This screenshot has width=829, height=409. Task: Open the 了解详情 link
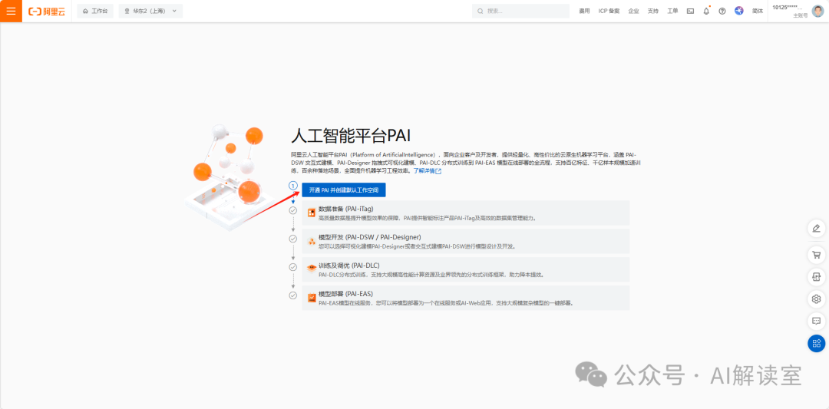(428, 171)
